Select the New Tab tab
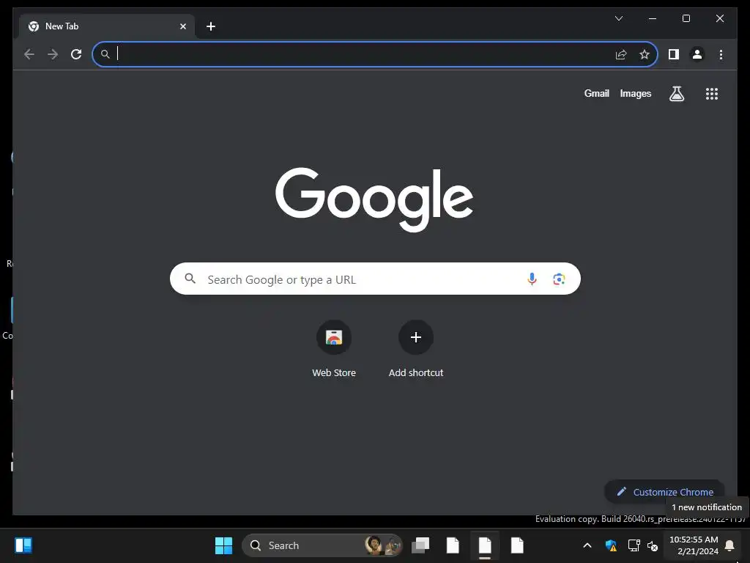Viewport: 750px width, 563px height. pos(107,26)
